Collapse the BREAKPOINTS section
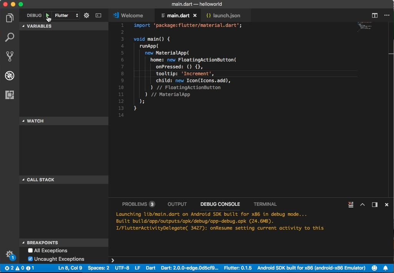Image resolution: width=394 pixels, height=273 pixels. [64, 243]
